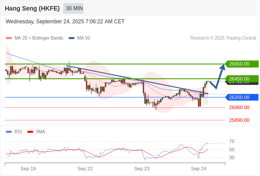Click the Sep 19 date axis label
The height and width of the screenshot is (176, 260).
coord(28,169)
